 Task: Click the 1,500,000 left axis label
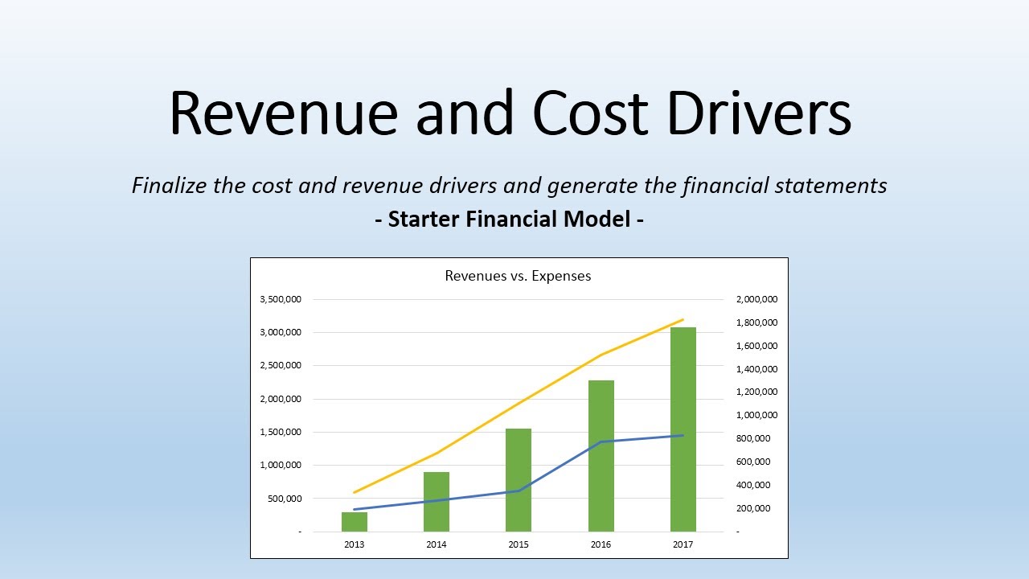[x=281, y=432]
